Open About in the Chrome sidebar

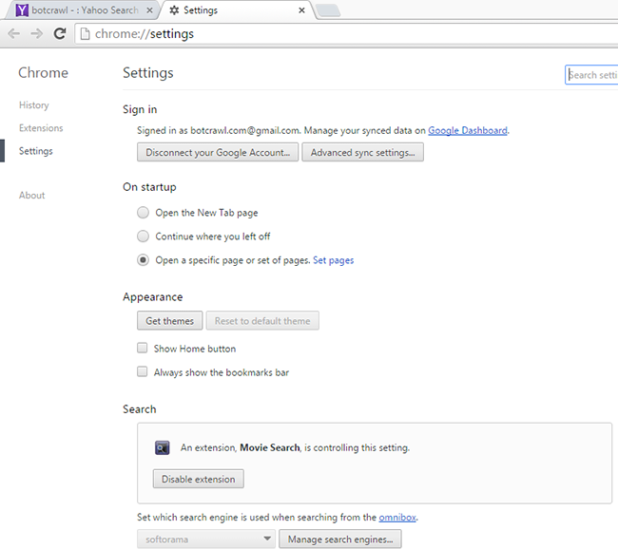click(x=32, y=196)
